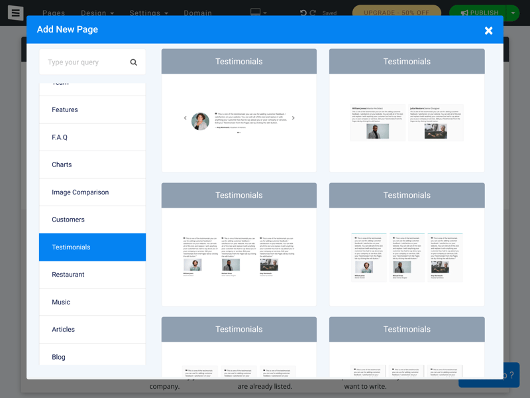Click the device preview monitor icon
Screen dimensions: 530x398
click(x=256, y=12)
